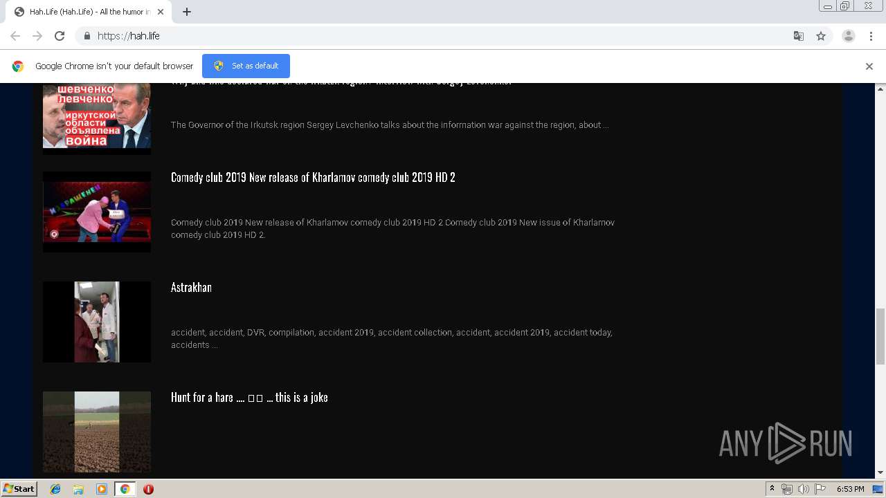Viewport: 886px width, 498px height.
Task: Open a new tab with plus button
Action: coord(187,12)
